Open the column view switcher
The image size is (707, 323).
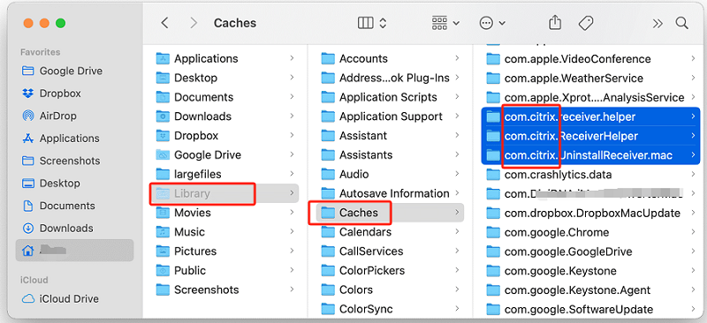(372, 23)
